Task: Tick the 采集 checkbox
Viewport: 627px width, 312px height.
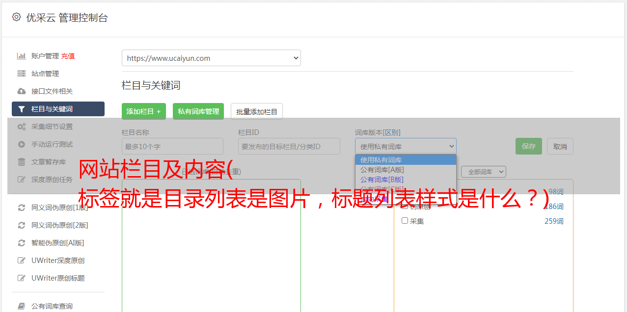Action: (x=405, y=221)
